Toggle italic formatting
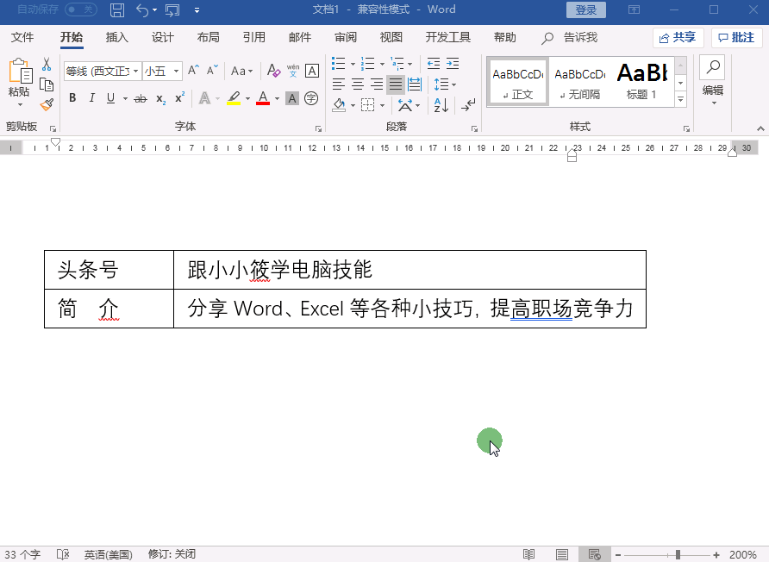The image size is (769, 562). pyautogui.click(x=91, y=97)
